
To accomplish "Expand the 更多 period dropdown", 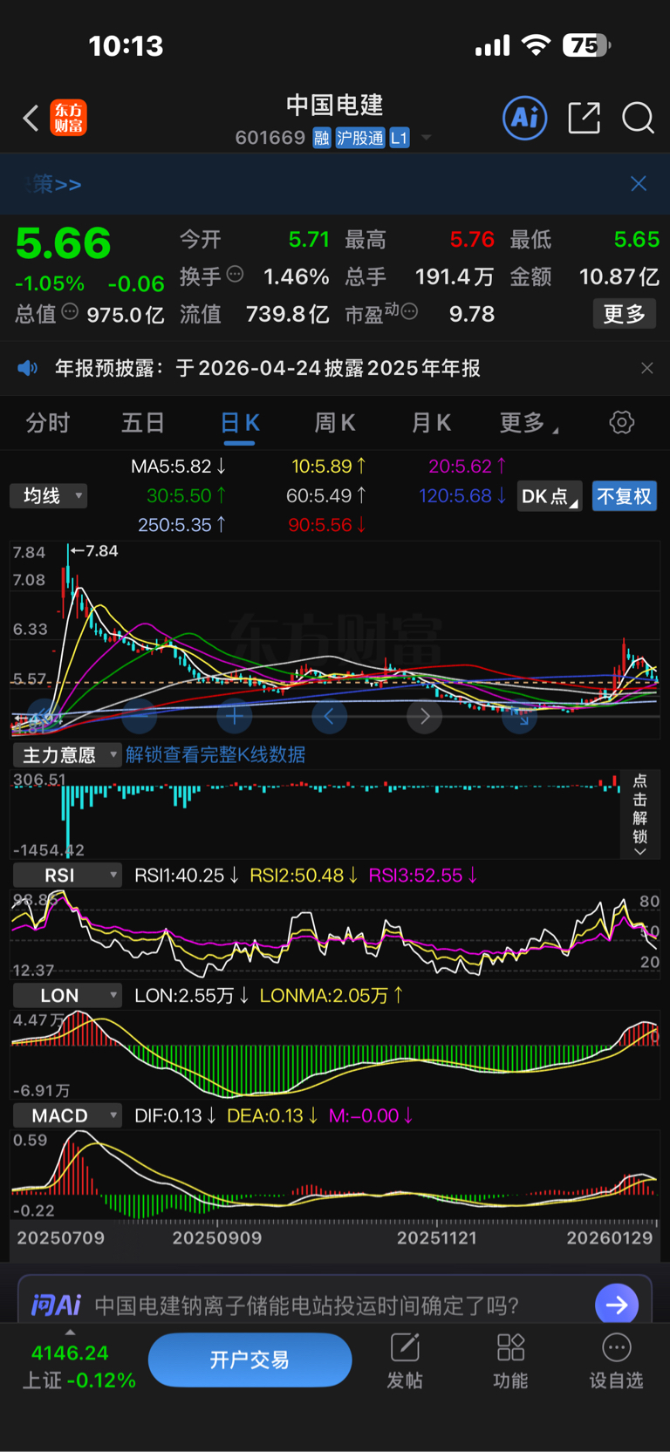I will (x=529, y=423).
